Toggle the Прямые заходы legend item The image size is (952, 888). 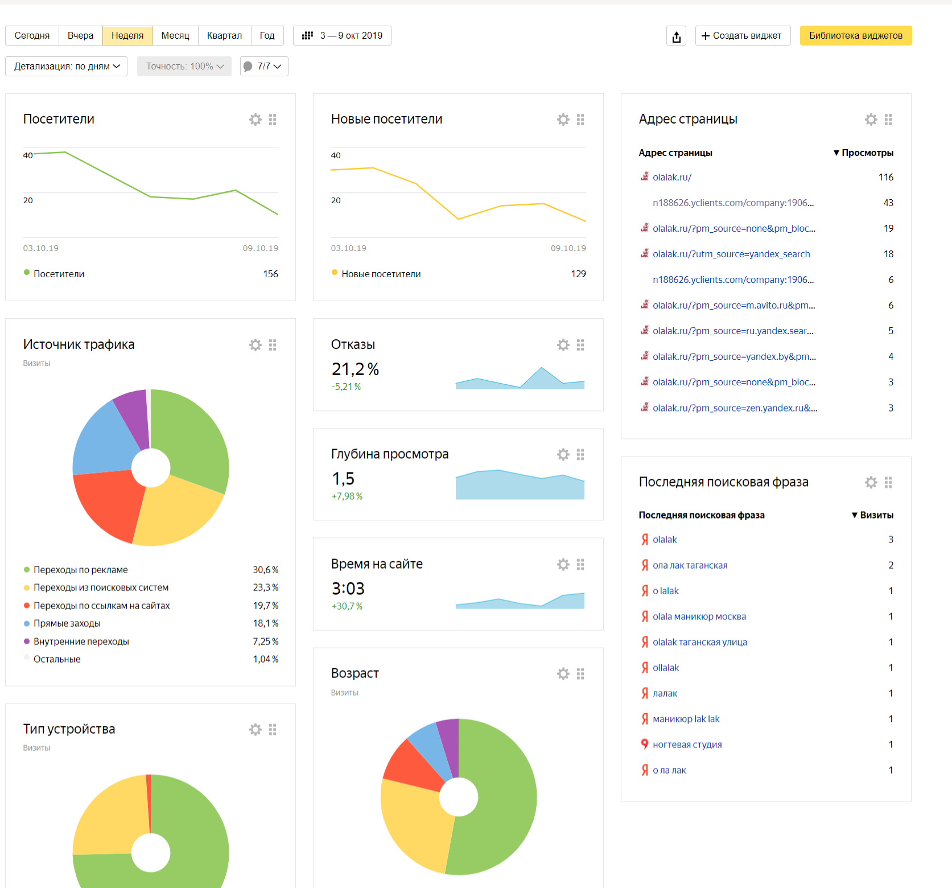pos(62,623)
